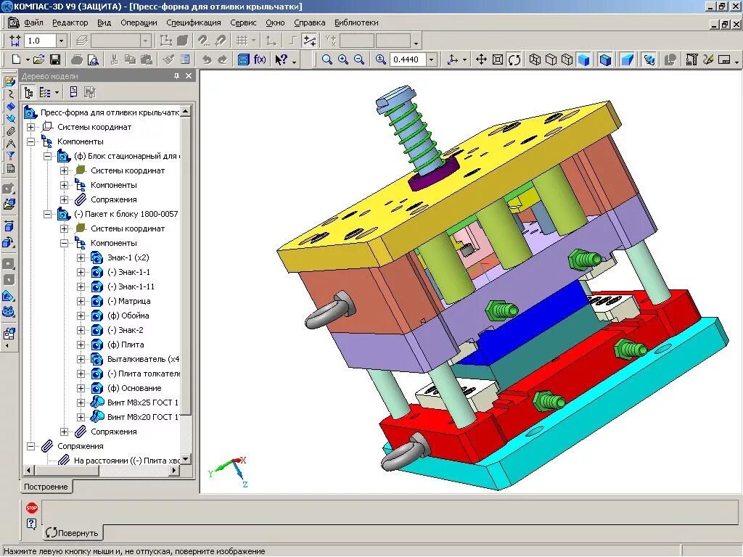743x557 pixels.
Task: Click the sketch pencil icon in toolbar
Action: pyautogui.click(x=708, y=59)
